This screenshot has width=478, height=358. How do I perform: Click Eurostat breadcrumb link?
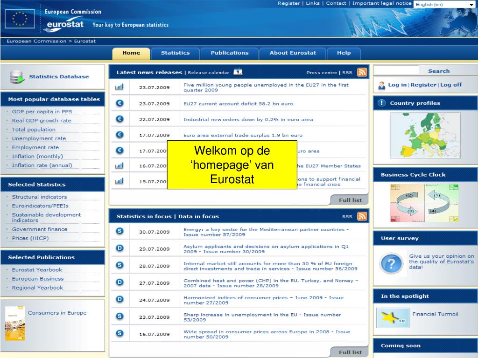tap(85, 41)
